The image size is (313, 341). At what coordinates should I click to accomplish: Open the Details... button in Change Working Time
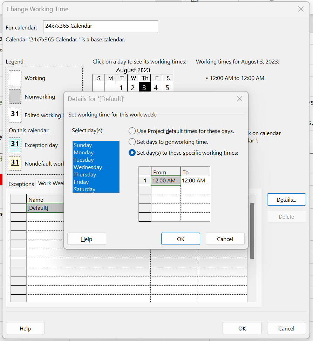pos(286,199)
